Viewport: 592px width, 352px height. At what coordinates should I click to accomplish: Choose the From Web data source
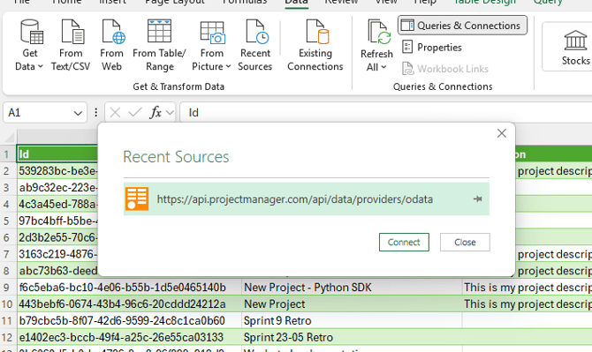tap(111, 45)
